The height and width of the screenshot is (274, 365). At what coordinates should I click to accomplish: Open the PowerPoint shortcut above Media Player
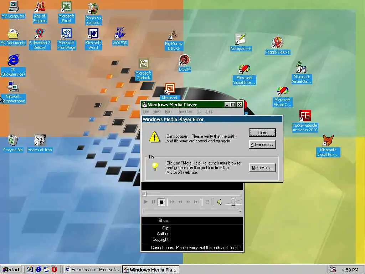[x=170, y=91]
